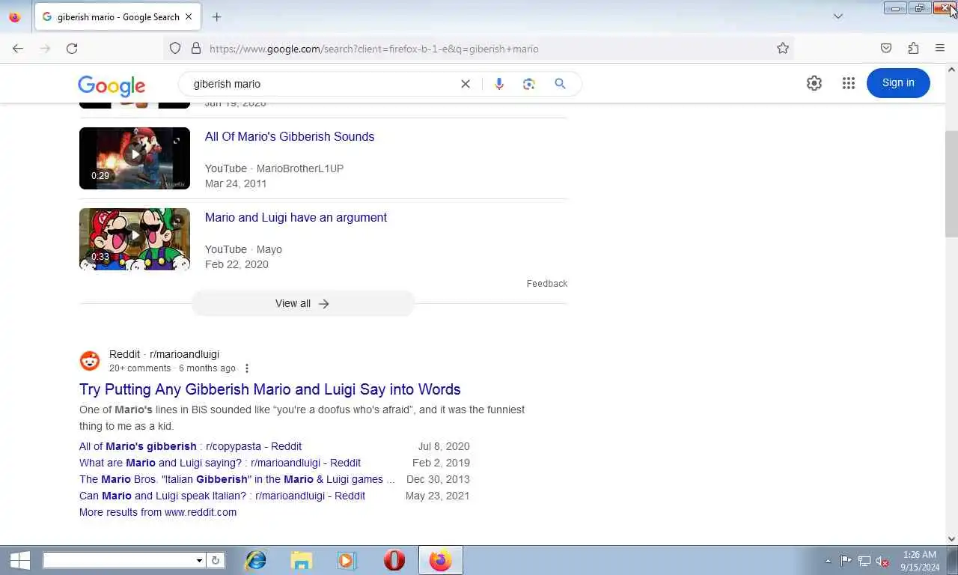This screenshot has width=958, height=575.
Task: Open the tracking protection shield icon
Action: pos(175,49)
